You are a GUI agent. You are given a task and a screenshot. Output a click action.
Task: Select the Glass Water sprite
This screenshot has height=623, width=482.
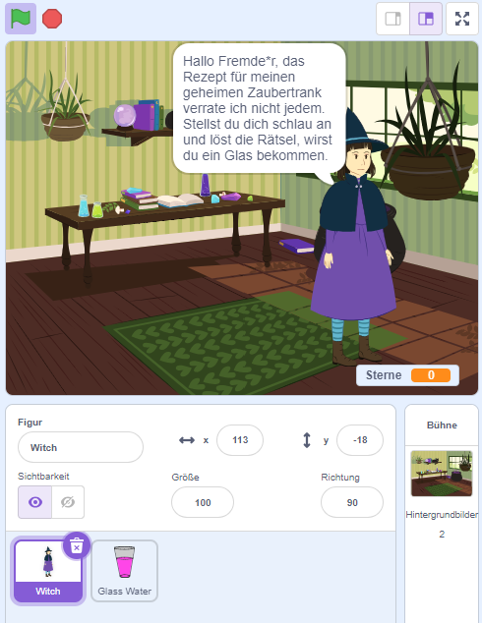pos(125,571)
